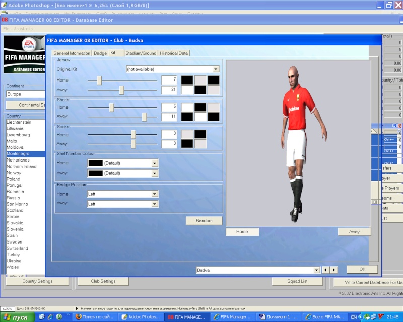Switch to Документ1 Word taskbar button
Viewport: 403px width, 322px height.
(x=279, y=317)
